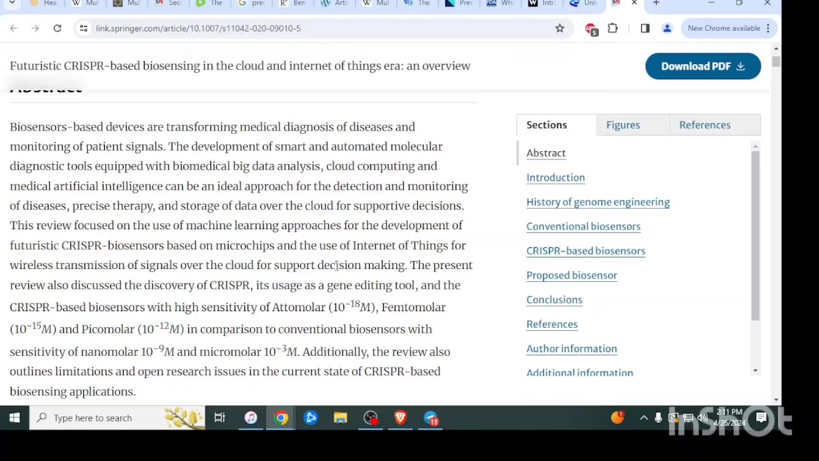This screenshot has height=461, width=819.
Task: Click the browser Back arrow
Action: tap(13, 28)
